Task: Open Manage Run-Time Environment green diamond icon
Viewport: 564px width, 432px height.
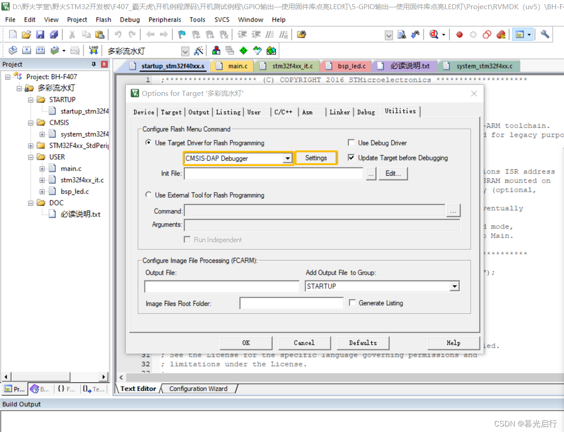Action: 243,50
